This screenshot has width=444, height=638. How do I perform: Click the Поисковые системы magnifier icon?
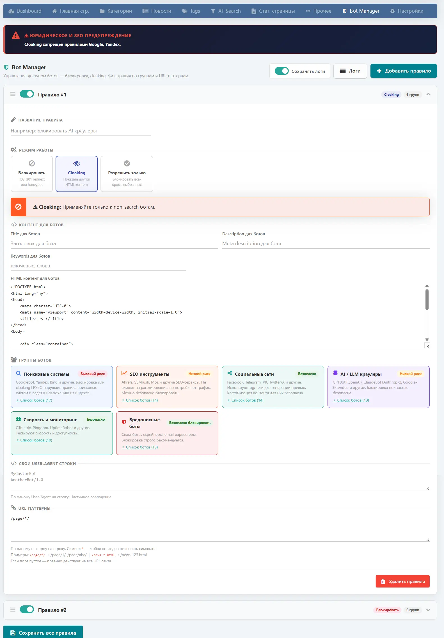pyautogui.click(x=19, y=373)
